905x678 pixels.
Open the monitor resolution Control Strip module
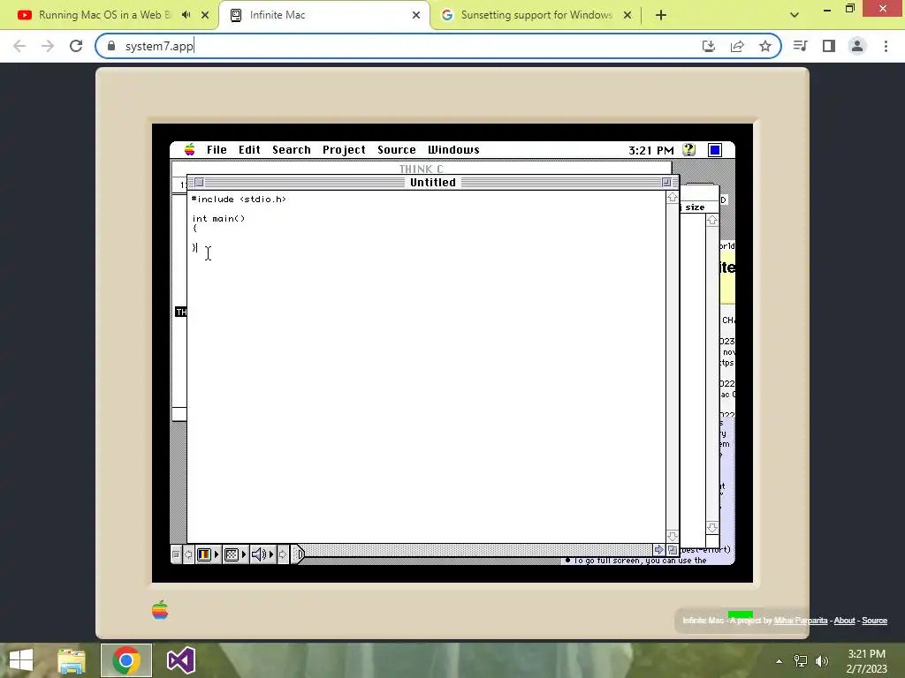[x=232, y=554]
